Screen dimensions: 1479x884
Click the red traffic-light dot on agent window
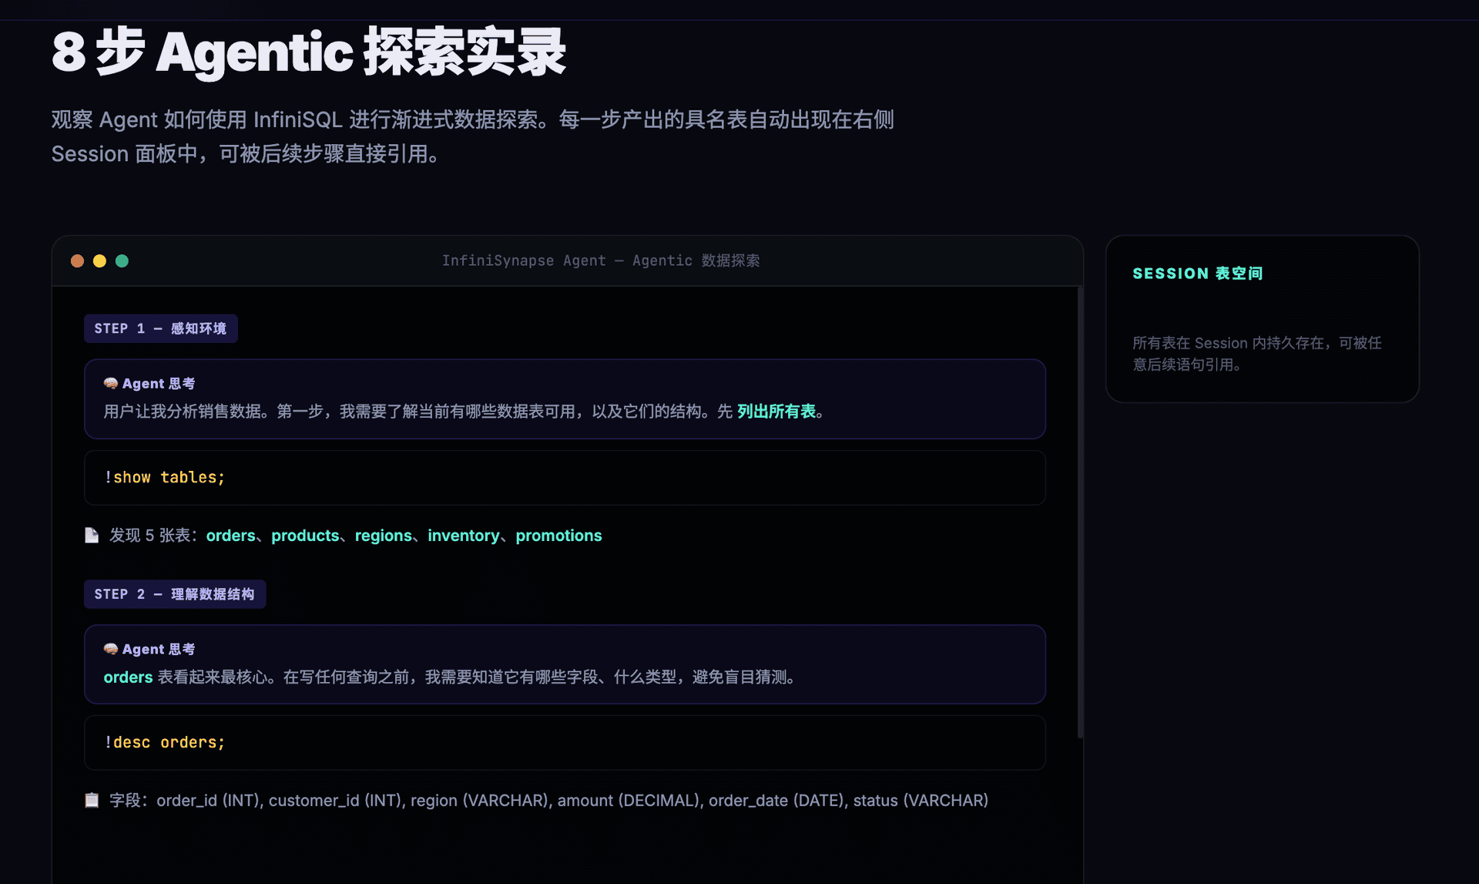(77, 260)
